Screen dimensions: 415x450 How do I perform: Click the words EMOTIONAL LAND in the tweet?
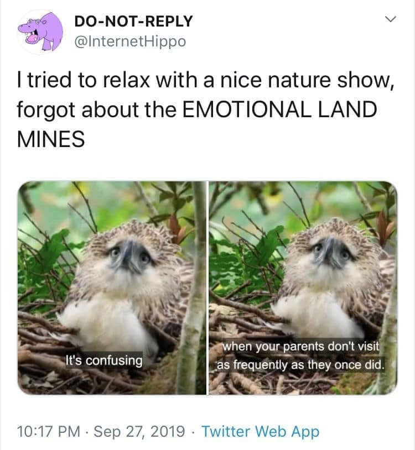[x=280, y=109]
